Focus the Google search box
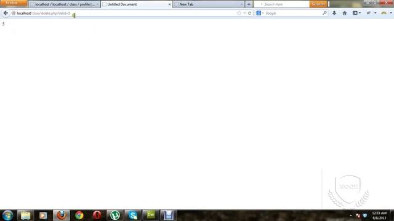The image size is (394, 221). click(x=293, y=13)
